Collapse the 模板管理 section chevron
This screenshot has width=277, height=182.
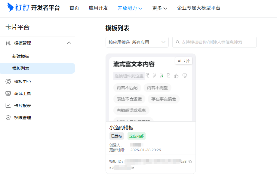69,43
